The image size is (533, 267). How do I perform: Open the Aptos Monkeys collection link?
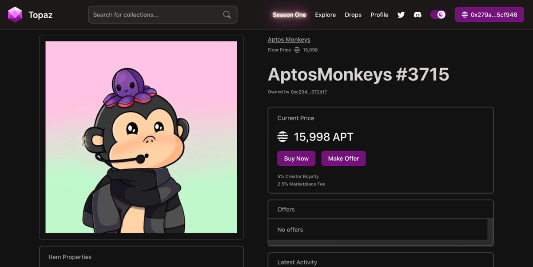(x=289, y=40)
